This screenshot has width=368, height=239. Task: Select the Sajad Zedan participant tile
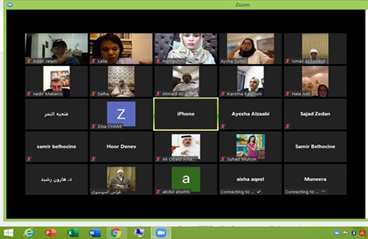[315, 114]
